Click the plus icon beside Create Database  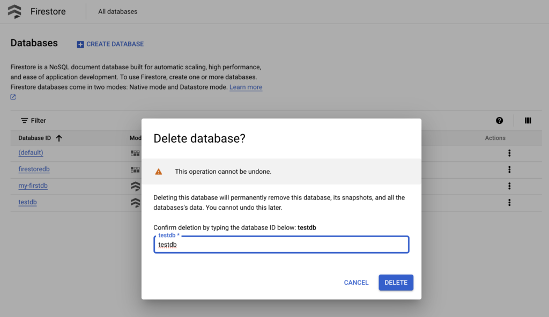(80, 44)
